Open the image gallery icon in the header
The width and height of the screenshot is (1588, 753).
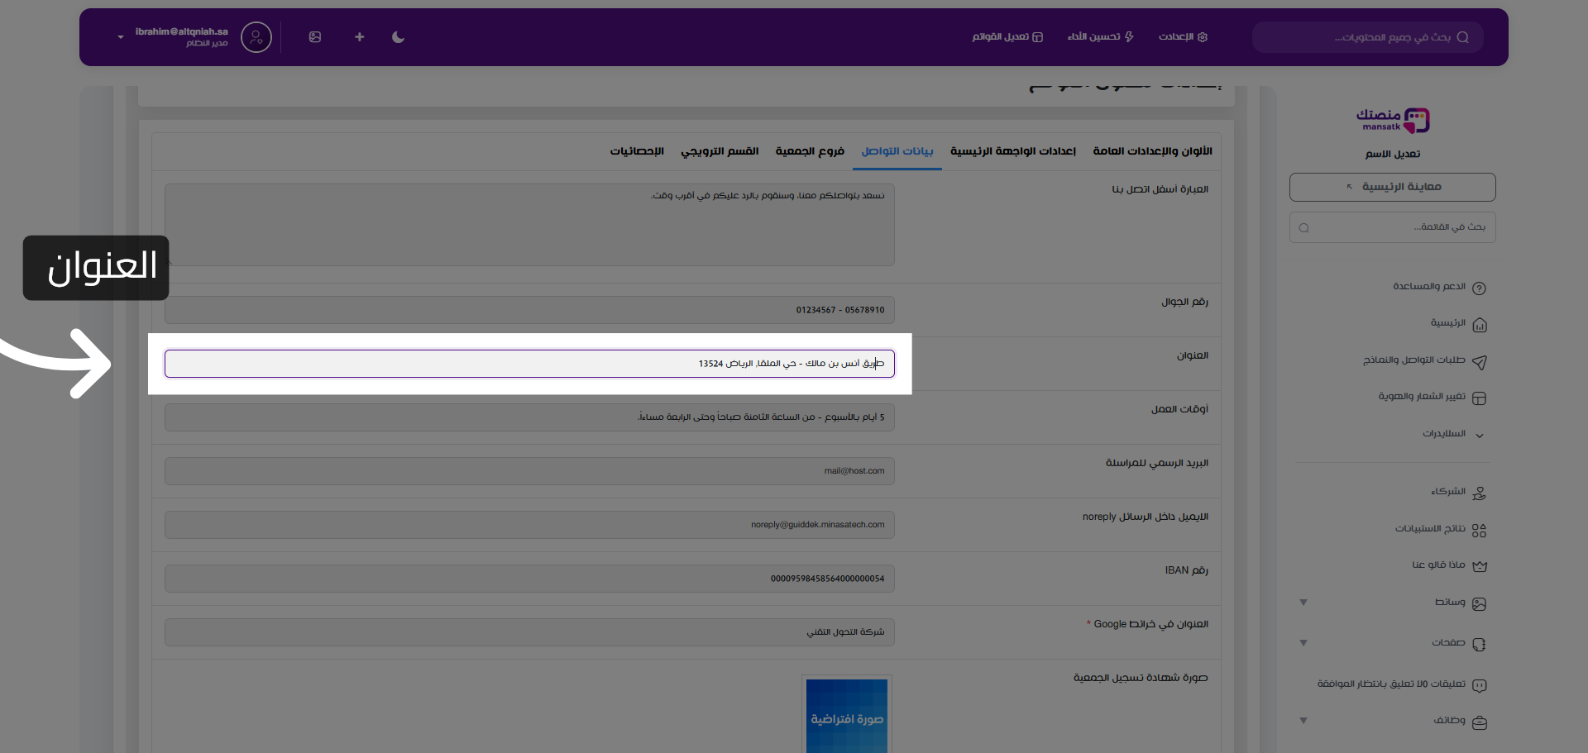(x=315, y=37)
